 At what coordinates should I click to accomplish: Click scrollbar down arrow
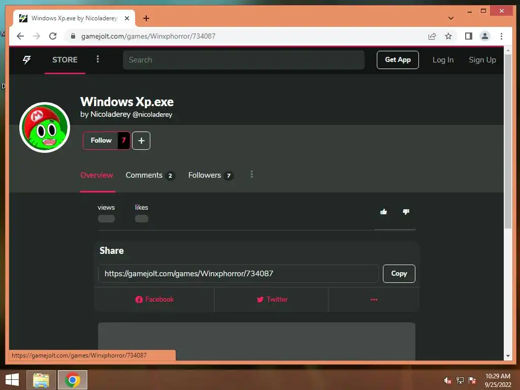click(x=508, y=356)
